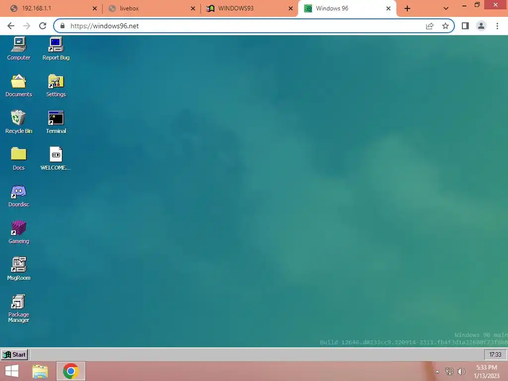Launch the Terminal shortcut
This screenshot has width=508, height=381.
point(56,122)
